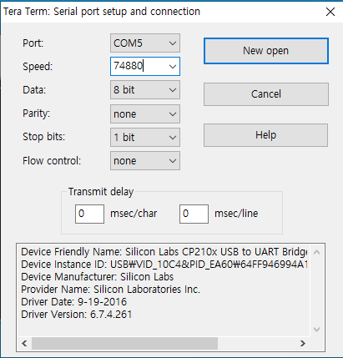Click the Port: label
Image resolution: width=343 pixels, height=358 pixels.
coord(33,43)
